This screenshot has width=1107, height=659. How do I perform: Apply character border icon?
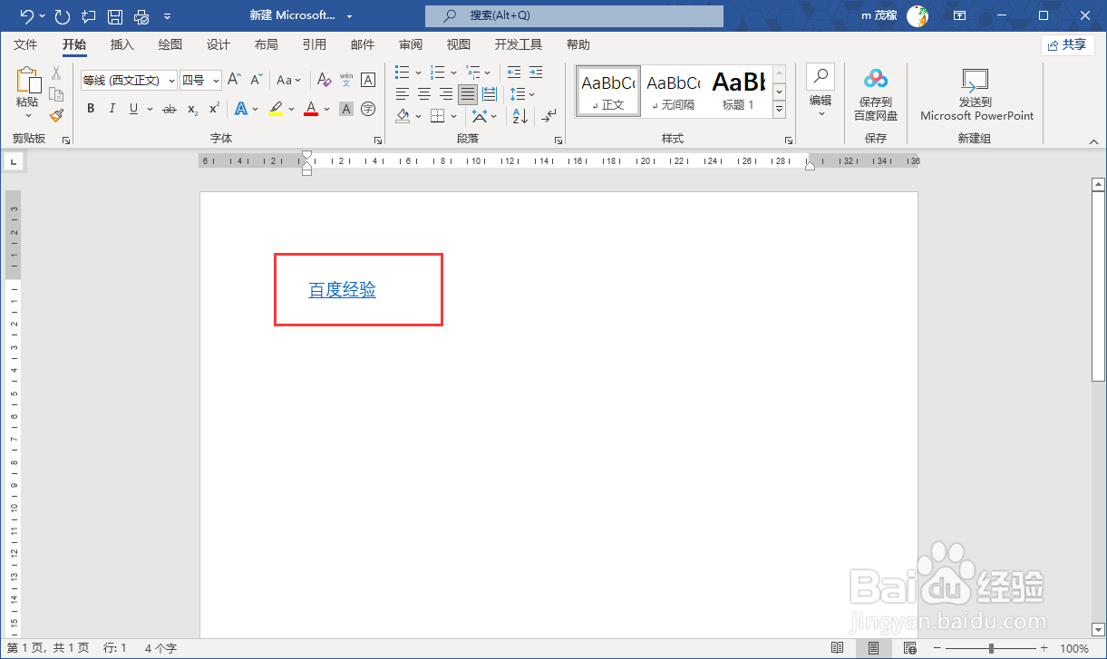[368, 80]
